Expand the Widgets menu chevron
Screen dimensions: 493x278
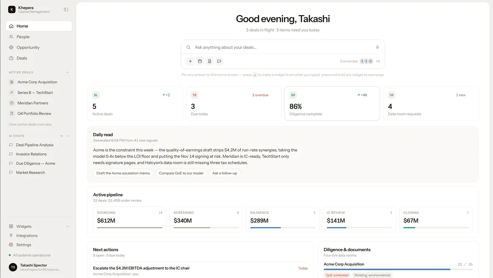pyautogui.click(x=67, y=227)
